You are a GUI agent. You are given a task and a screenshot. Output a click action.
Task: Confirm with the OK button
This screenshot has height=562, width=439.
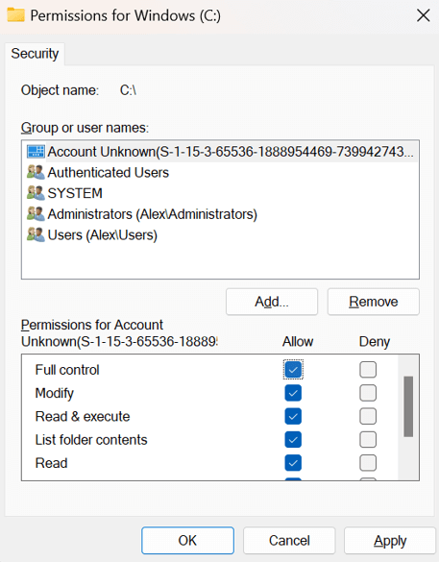187,540
